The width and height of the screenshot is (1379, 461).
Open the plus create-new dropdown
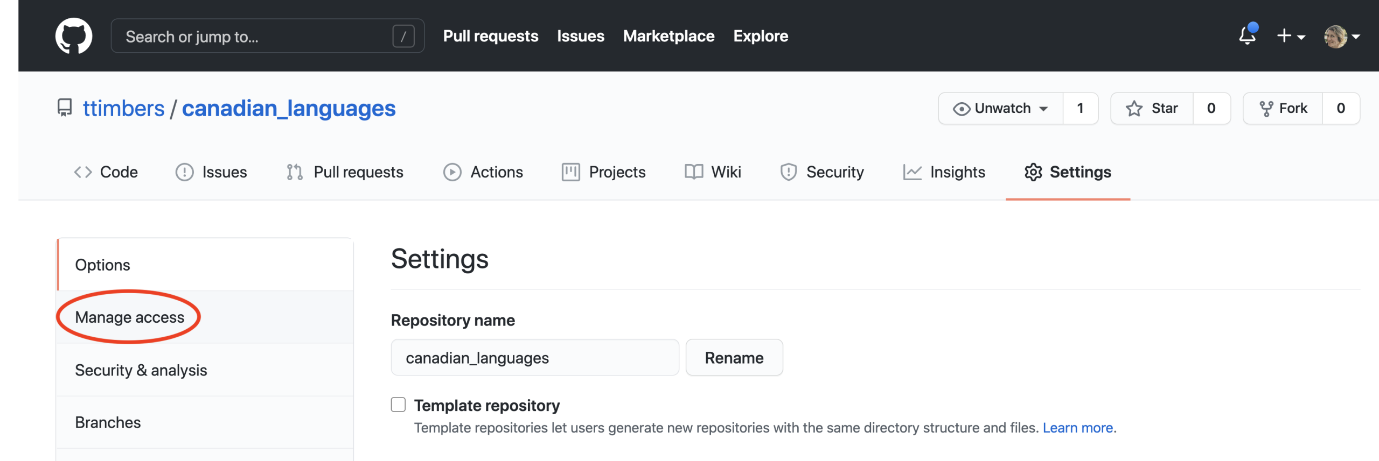[x=1290, y=36]
